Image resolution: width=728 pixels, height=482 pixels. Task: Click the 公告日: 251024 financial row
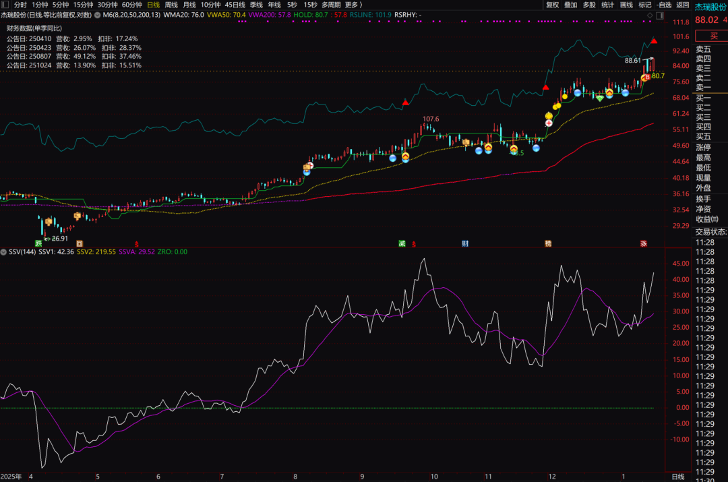(74, 65)
